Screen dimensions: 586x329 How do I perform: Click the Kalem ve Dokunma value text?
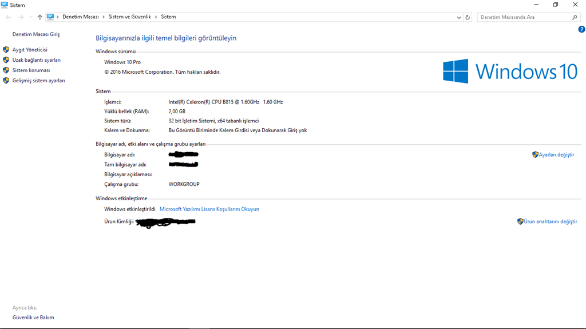coord(237,130)
